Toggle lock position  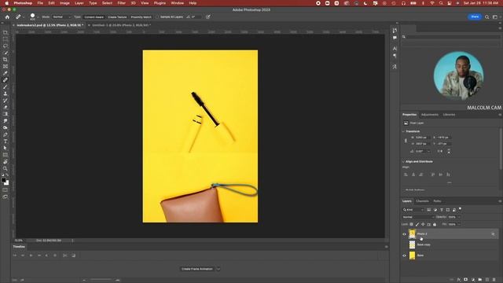(x=423, y=224)
